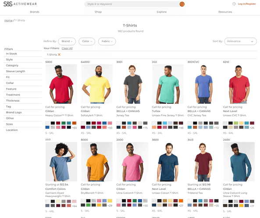This screenshot has width=260, height=218.
Task: Remove the T-Shirts filter with X icon
Action: click(59, 54)
